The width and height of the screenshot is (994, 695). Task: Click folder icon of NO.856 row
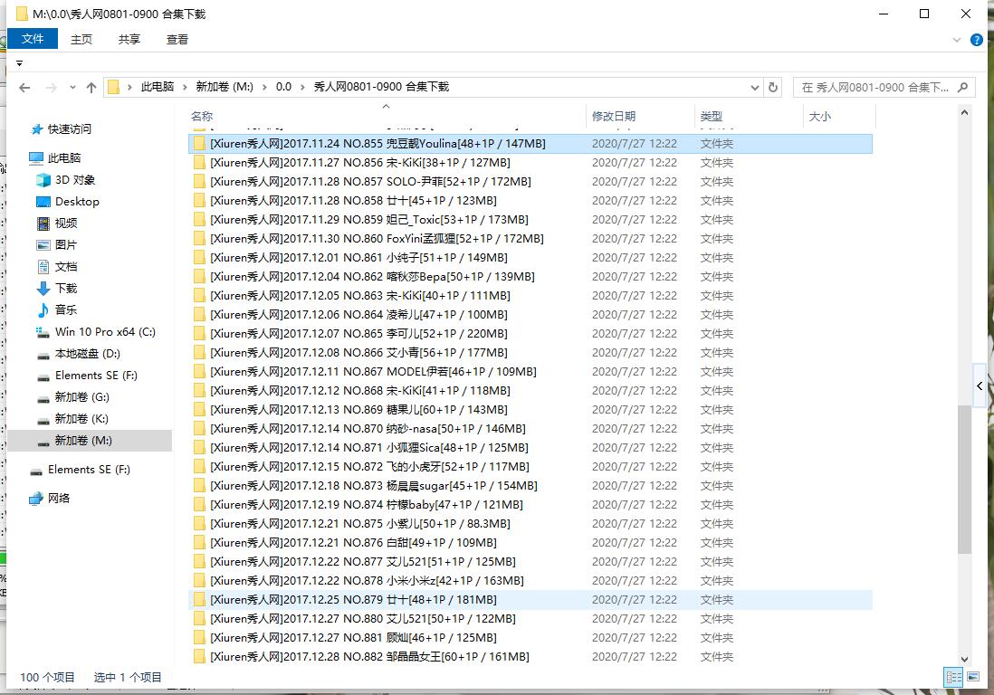(x=199, y=163)
